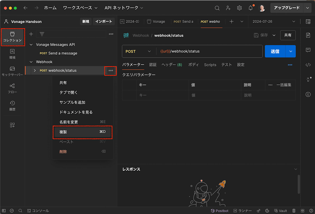Open the documentation panel icon
This screenshot has width=315, height=214.
pos(308,35)
